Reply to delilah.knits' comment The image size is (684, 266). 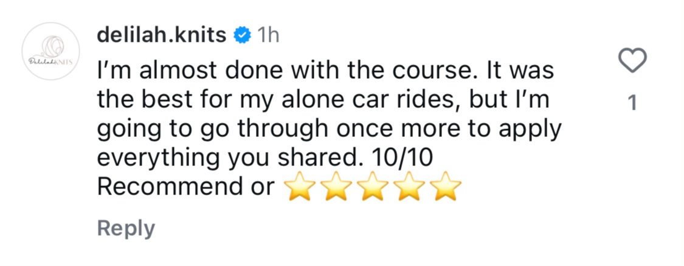(126, 228)
